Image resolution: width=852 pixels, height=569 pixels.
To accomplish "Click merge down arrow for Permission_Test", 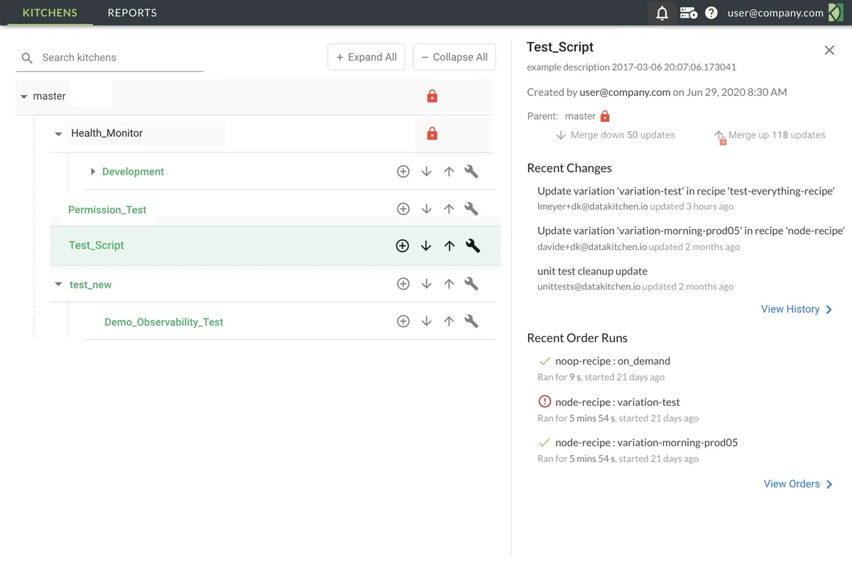I will tap(426, 209).
